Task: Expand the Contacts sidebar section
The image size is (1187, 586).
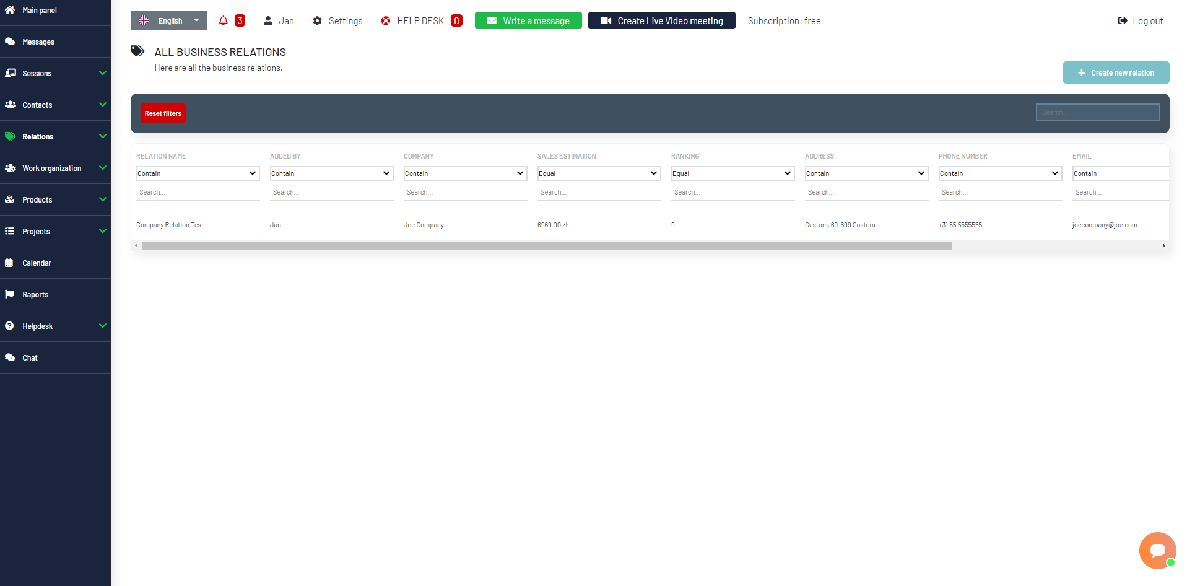Action: [37, 105]
